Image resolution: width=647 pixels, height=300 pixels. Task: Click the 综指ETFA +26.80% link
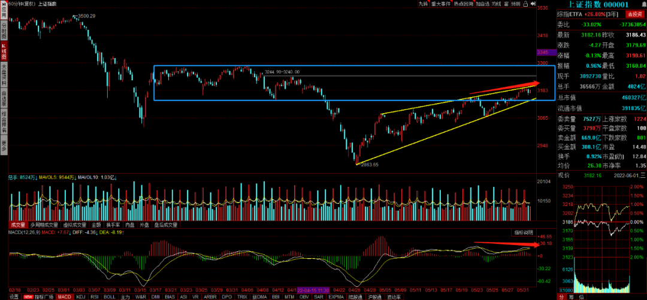(581, 14)
